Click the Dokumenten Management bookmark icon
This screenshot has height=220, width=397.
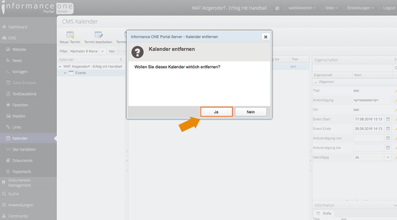tap(4, 183)
